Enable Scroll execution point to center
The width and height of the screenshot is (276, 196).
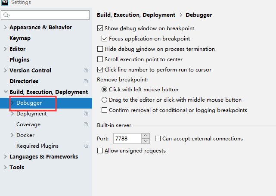100,59
